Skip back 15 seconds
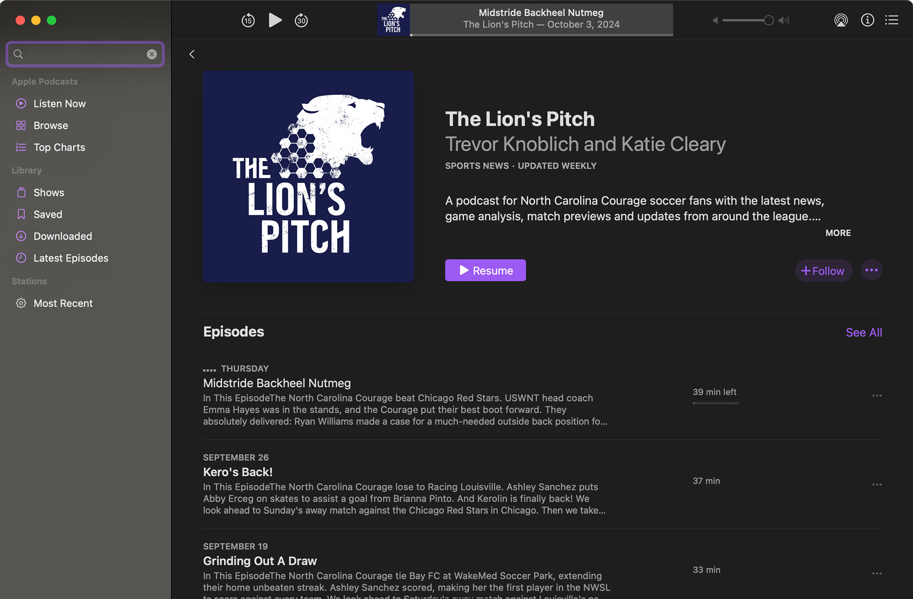This screenshot has height=599, width=913. point(248,20)
